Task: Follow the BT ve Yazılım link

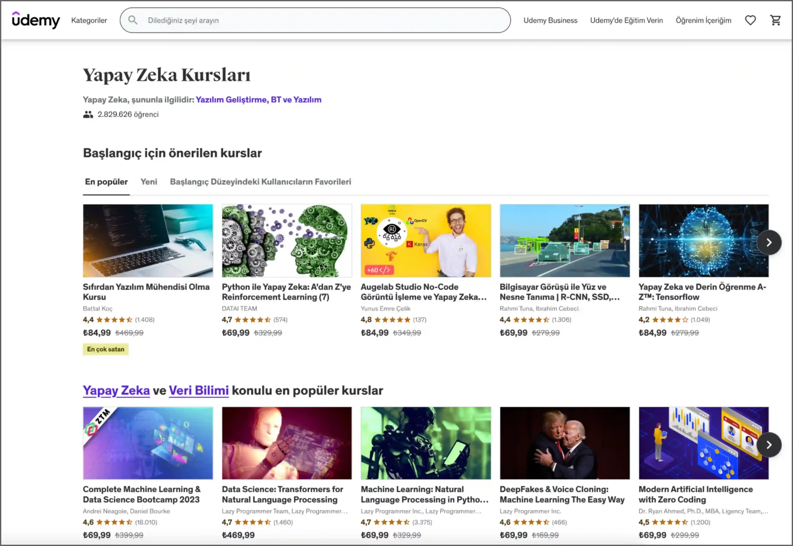Action: (x=296, y=99)
